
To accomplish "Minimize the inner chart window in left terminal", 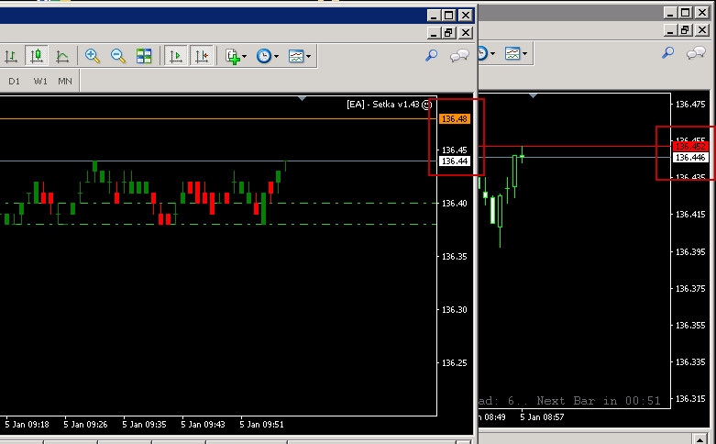I will pyautogui.click(x=434, y=32).
